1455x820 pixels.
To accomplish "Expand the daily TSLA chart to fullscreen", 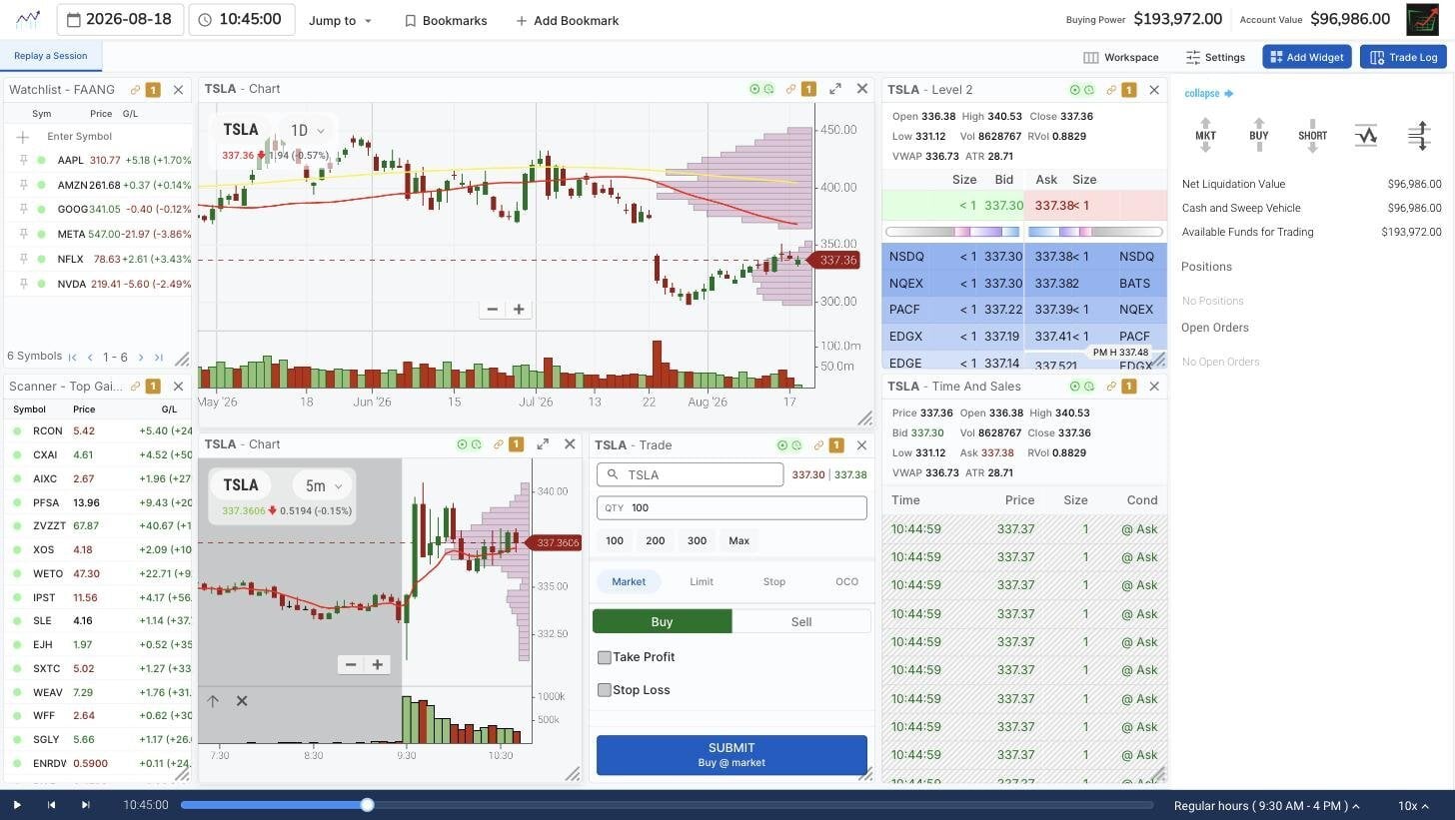I will (x=835, y=89).
